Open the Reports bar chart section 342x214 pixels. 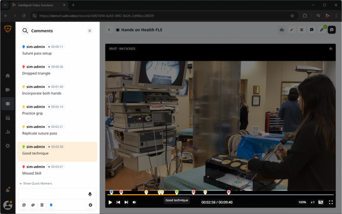[8, 132]
